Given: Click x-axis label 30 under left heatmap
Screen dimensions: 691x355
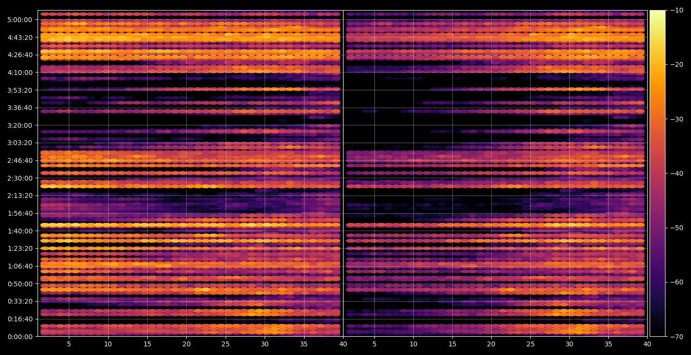Looking at the screenshot, I should tap(265, 344).
